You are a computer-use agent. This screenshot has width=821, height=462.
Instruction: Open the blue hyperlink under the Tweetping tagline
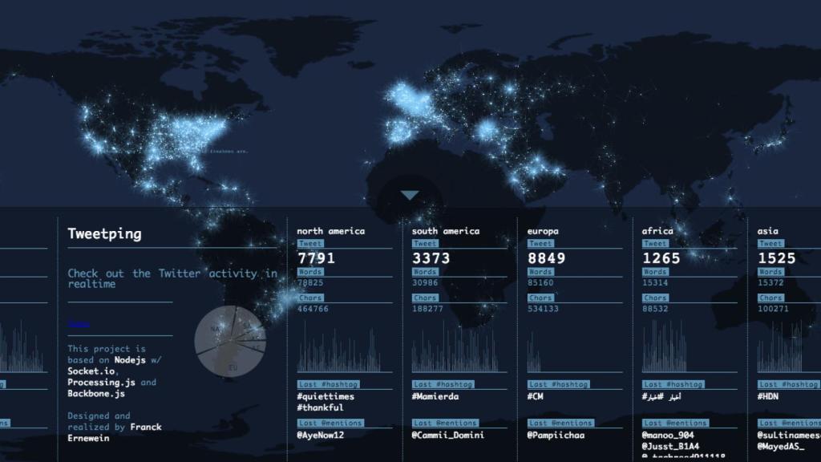coord(79,325)
